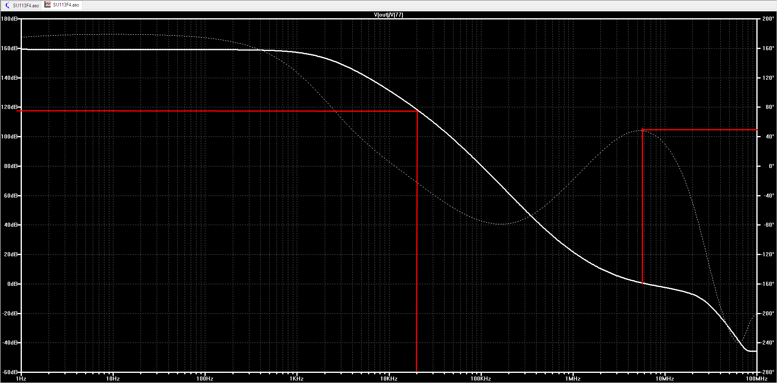The image size is (777, 383).
Task: Select the SU113F4.asc waveform plot tab
Action: [x=62, y=5]
